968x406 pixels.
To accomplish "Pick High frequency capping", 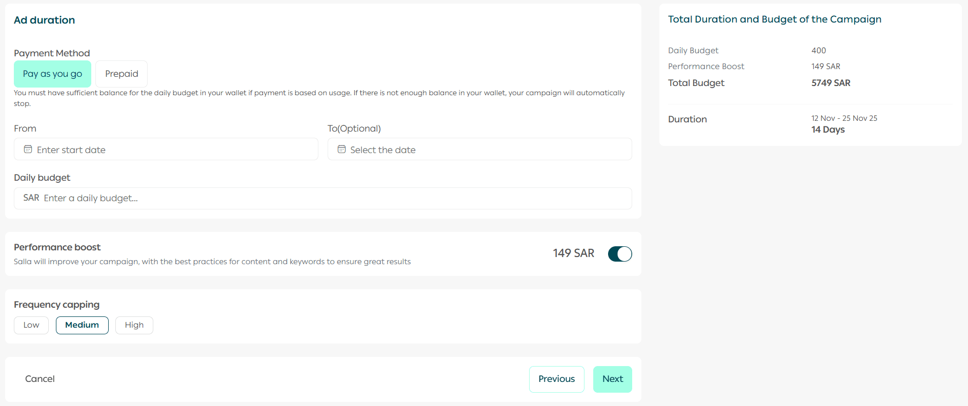I will 134,325.
